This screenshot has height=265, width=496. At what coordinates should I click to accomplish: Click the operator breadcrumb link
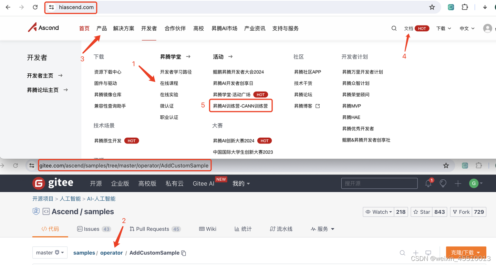(112, 253)
